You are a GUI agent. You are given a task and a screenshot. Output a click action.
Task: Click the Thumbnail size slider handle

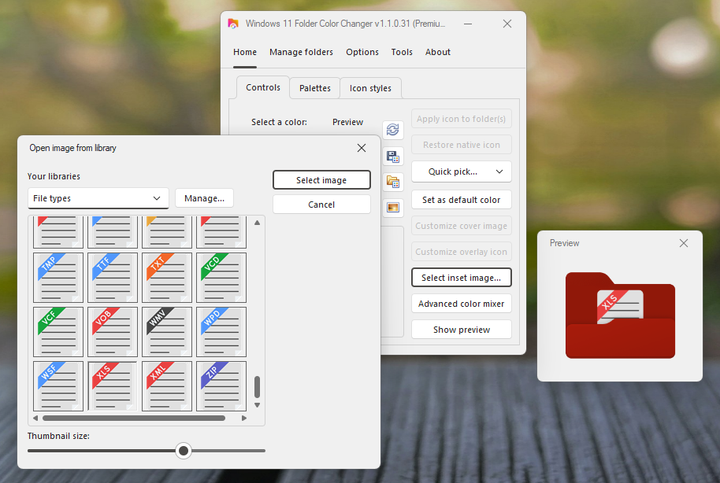184,451
